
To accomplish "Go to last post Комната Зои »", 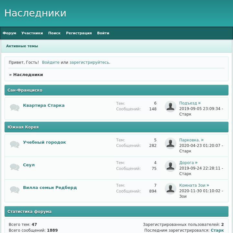I will click(x=194, y=185).
